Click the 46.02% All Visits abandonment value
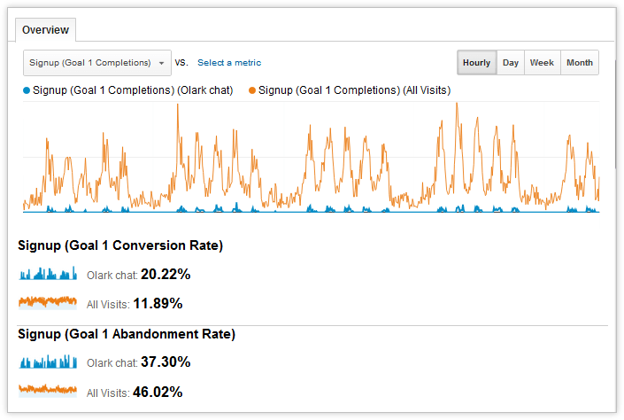The width and height of the screenshot is (624, 420). [158, 392]
